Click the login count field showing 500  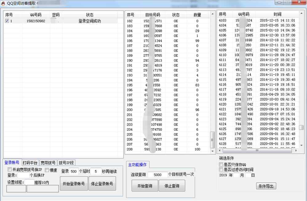point(74,171)
